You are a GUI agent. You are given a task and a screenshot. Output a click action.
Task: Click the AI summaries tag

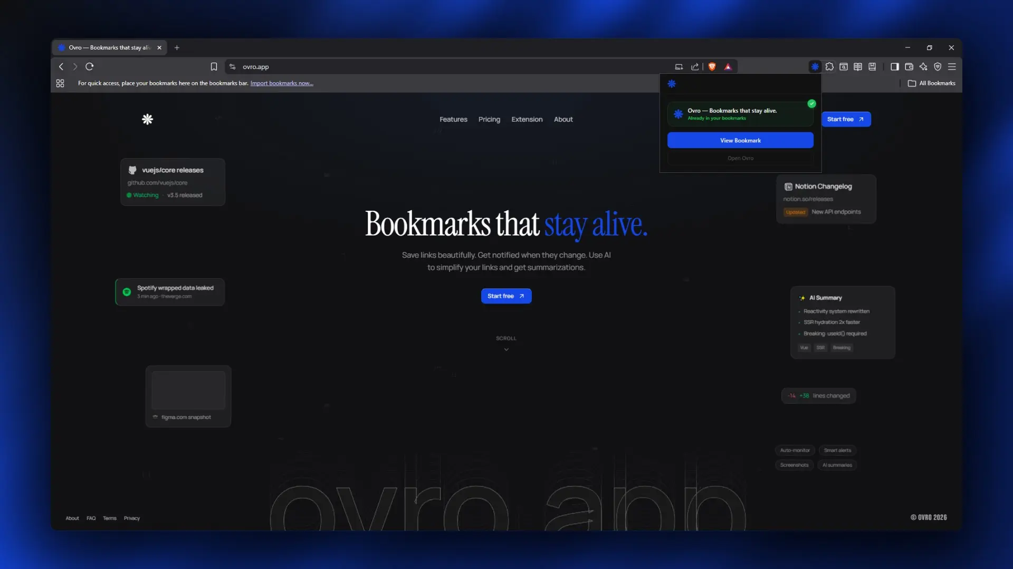[837, 465]
